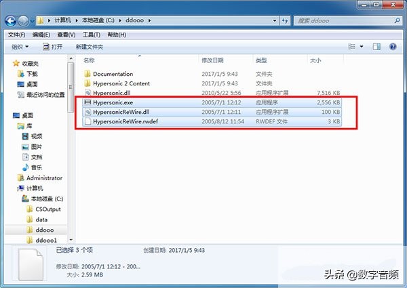Open the view options dropdown arrow

pyautogui.click(x=362, y=47)
